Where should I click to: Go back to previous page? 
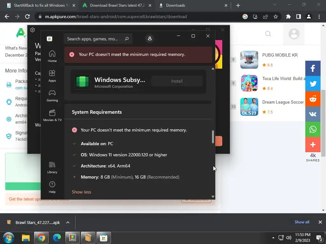point(7,17)
